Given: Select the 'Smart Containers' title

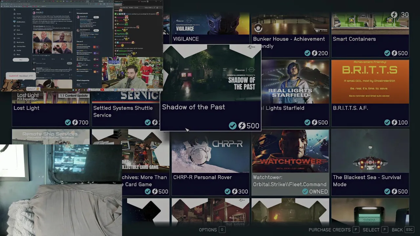Looking at the screenshot, I should tap(354, 39).
